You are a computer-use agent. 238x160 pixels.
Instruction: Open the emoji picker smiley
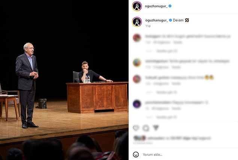tap(136, 154)
